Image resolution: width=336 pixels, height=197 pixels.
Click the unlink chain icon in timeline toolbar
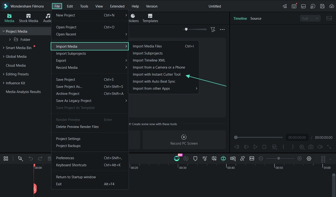pos(242,158)
